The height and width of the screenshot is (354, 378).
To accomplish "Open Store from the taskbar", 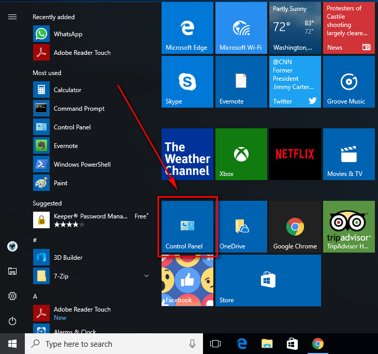I will click(292, 344).
